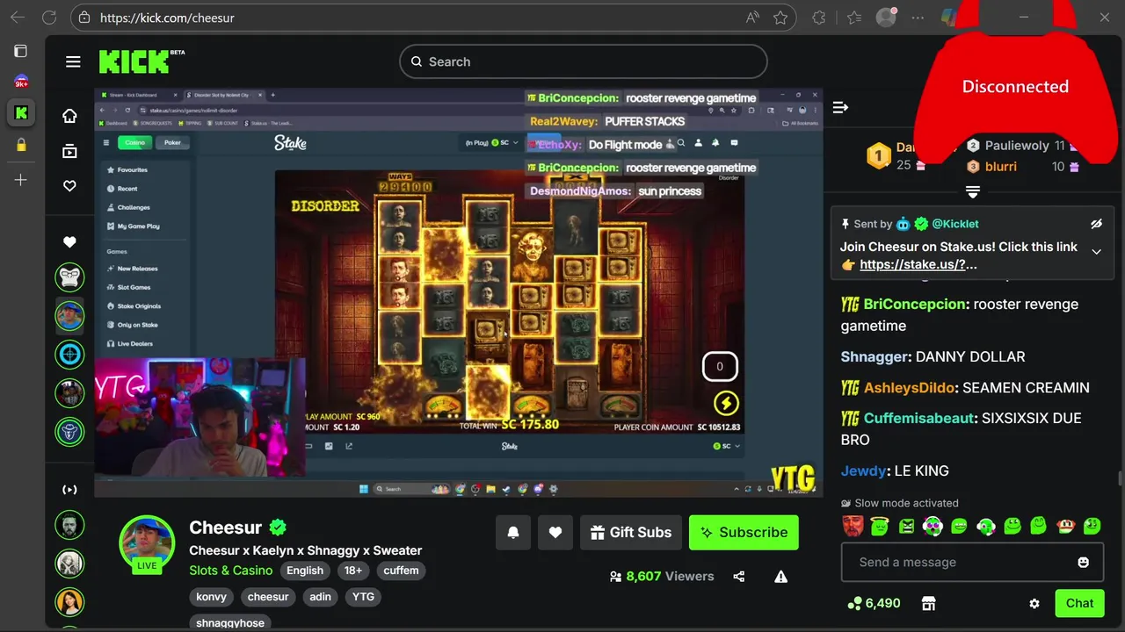Image resolution: width=1125 pixels, height=632 pixels.
Task: Open the first followed channel avatar in sidebar
Action: coord(69,277)
